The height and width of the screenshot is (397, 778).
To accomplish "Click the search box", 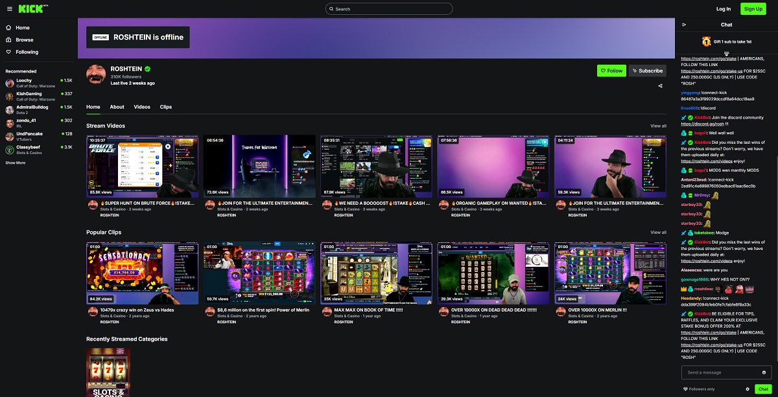I will click(389, 9).
